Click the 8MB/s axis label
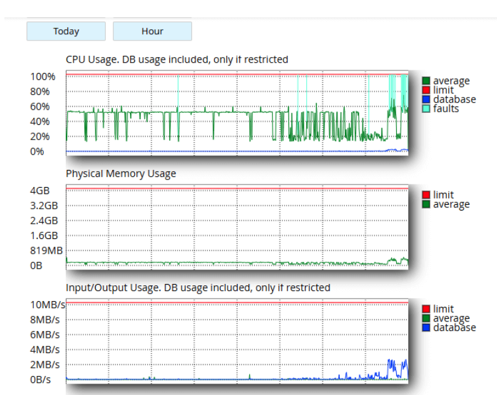 45,320
